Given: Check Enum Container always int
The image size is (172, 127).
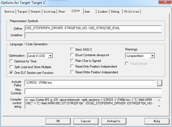Looking at the screenshot, I should [72, 55].
